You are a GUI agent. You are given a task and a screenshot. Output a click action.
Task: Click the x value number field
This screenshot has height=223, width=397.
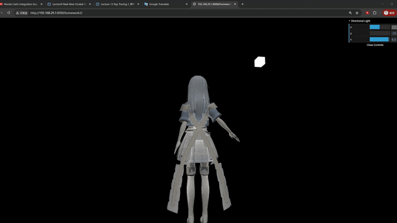click(x=395, y=27)
